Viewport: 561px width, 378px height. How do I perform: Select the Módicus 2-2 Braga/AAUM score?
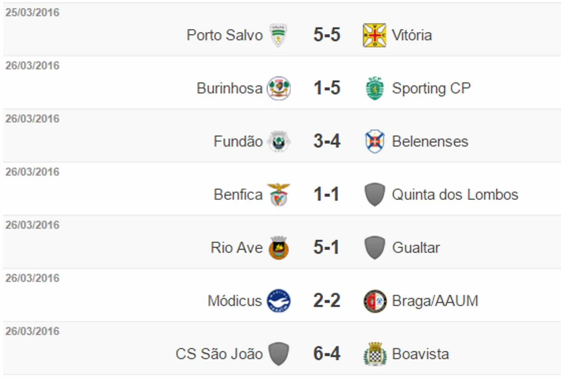(327, 300)
